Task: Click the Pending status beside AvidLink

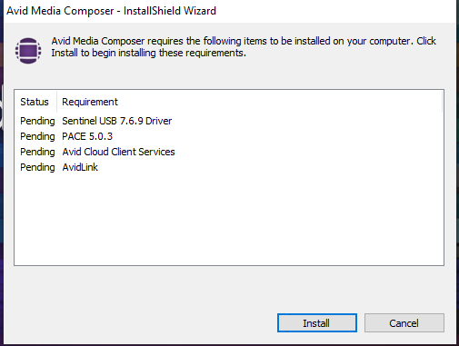Action: pos(37,167)
